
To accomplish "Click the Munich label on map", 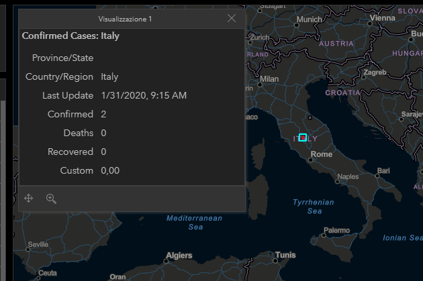I will tap(309, 19).
